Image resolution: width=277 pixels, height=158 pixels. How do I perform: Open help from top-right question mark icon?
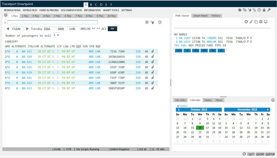point(259,10)
